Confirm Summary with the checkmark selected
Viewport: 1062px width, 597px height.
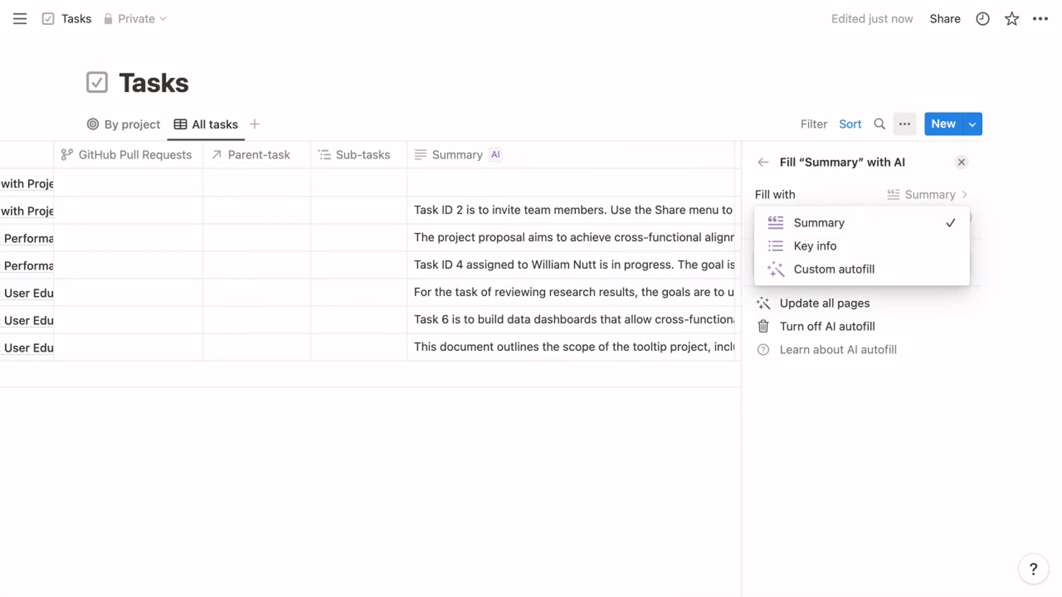pos(950,223)
